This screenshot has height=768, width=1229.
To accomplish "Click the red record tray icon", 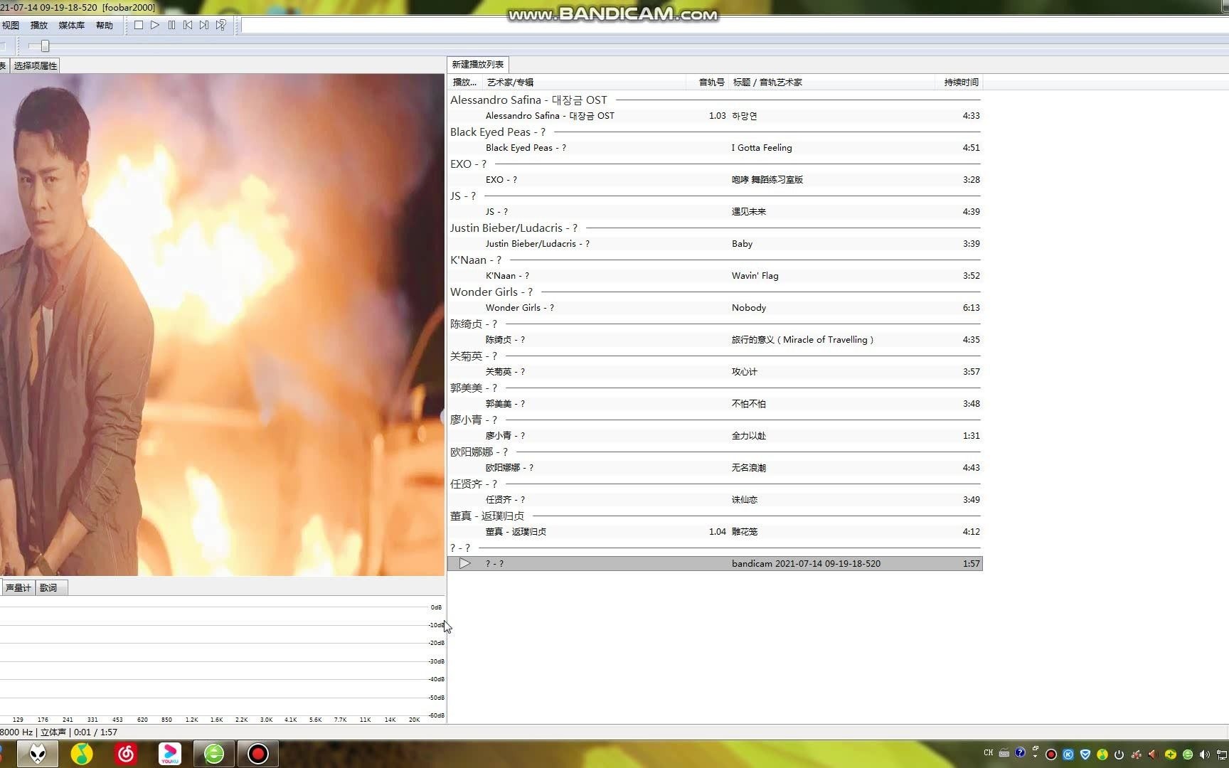I will tap(1050, 754).
